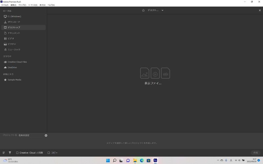The height and width of the screenshot is (164, 263).
Task: Open the ヘルプ(H) menu
Action: (x=51, y=5)
